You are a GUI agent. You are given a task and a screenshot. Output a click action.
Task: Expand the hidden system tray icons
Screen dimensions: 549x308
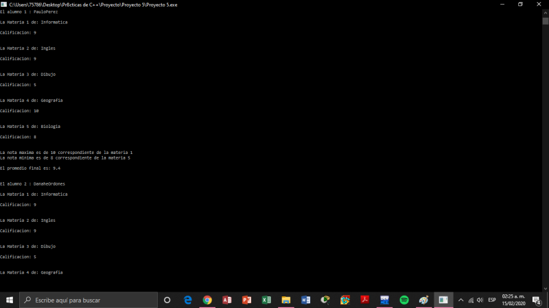point(460,300)
